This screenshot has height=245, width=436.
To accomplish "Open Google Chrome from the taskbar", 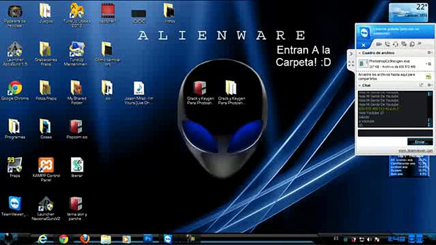I will point(64,239).
